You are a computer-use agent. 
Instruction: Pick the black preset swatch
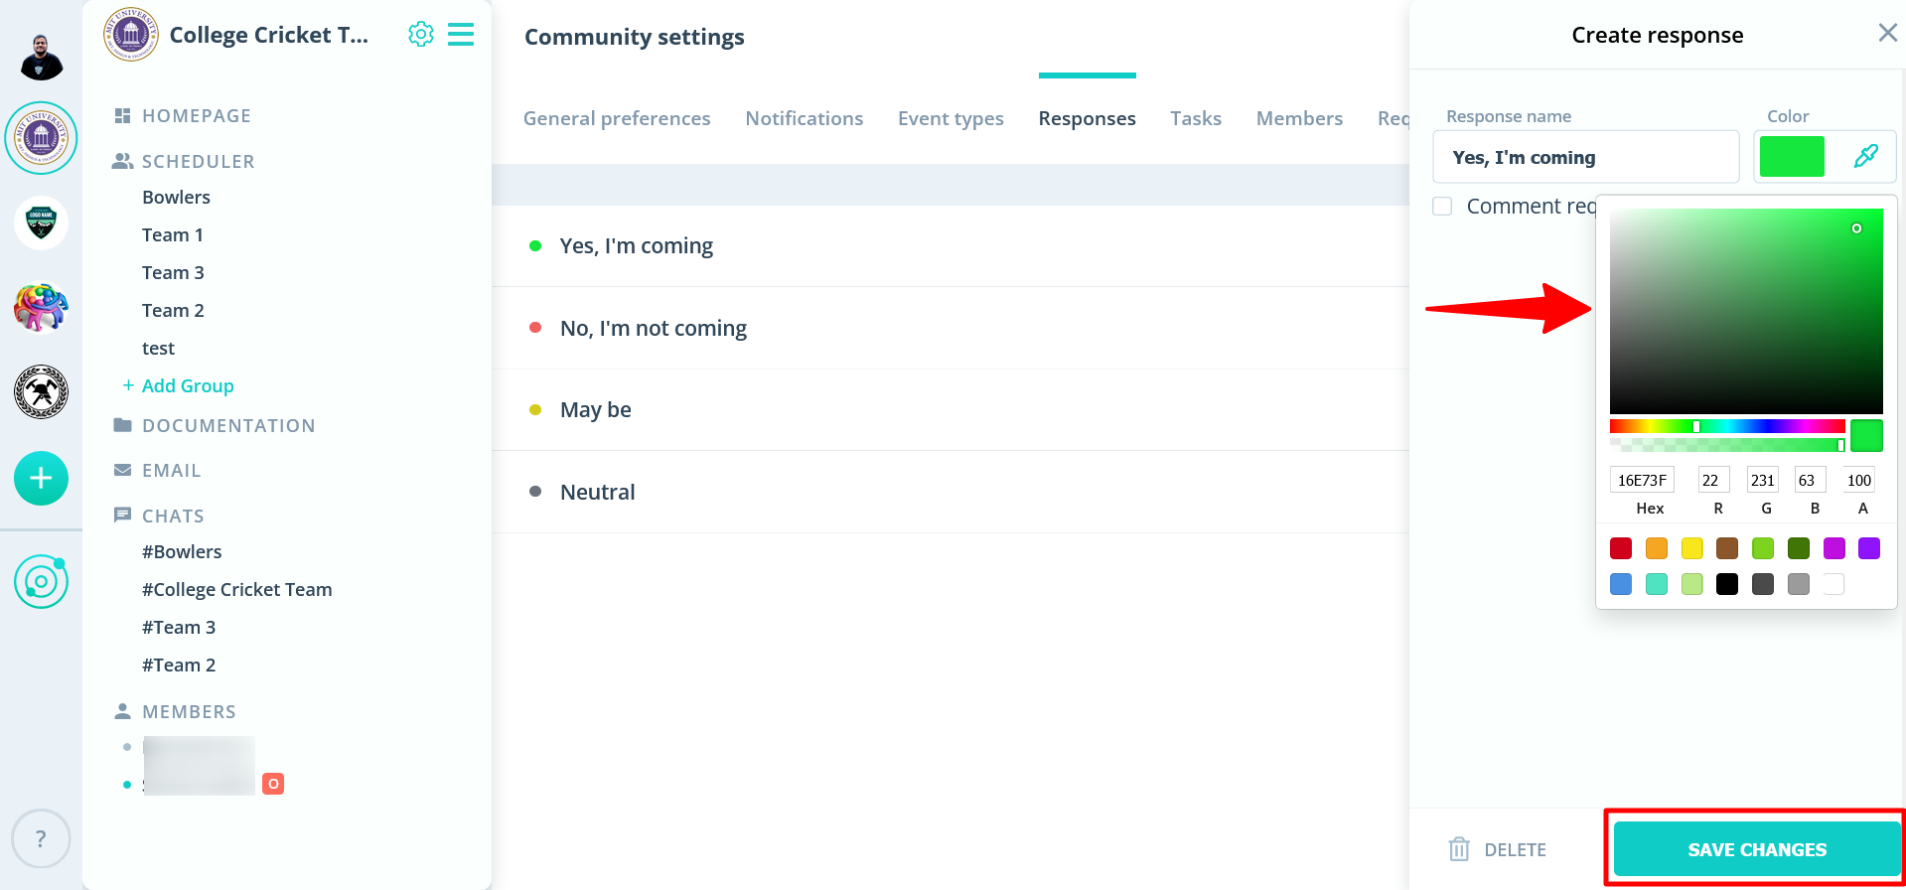[1727, 584]
